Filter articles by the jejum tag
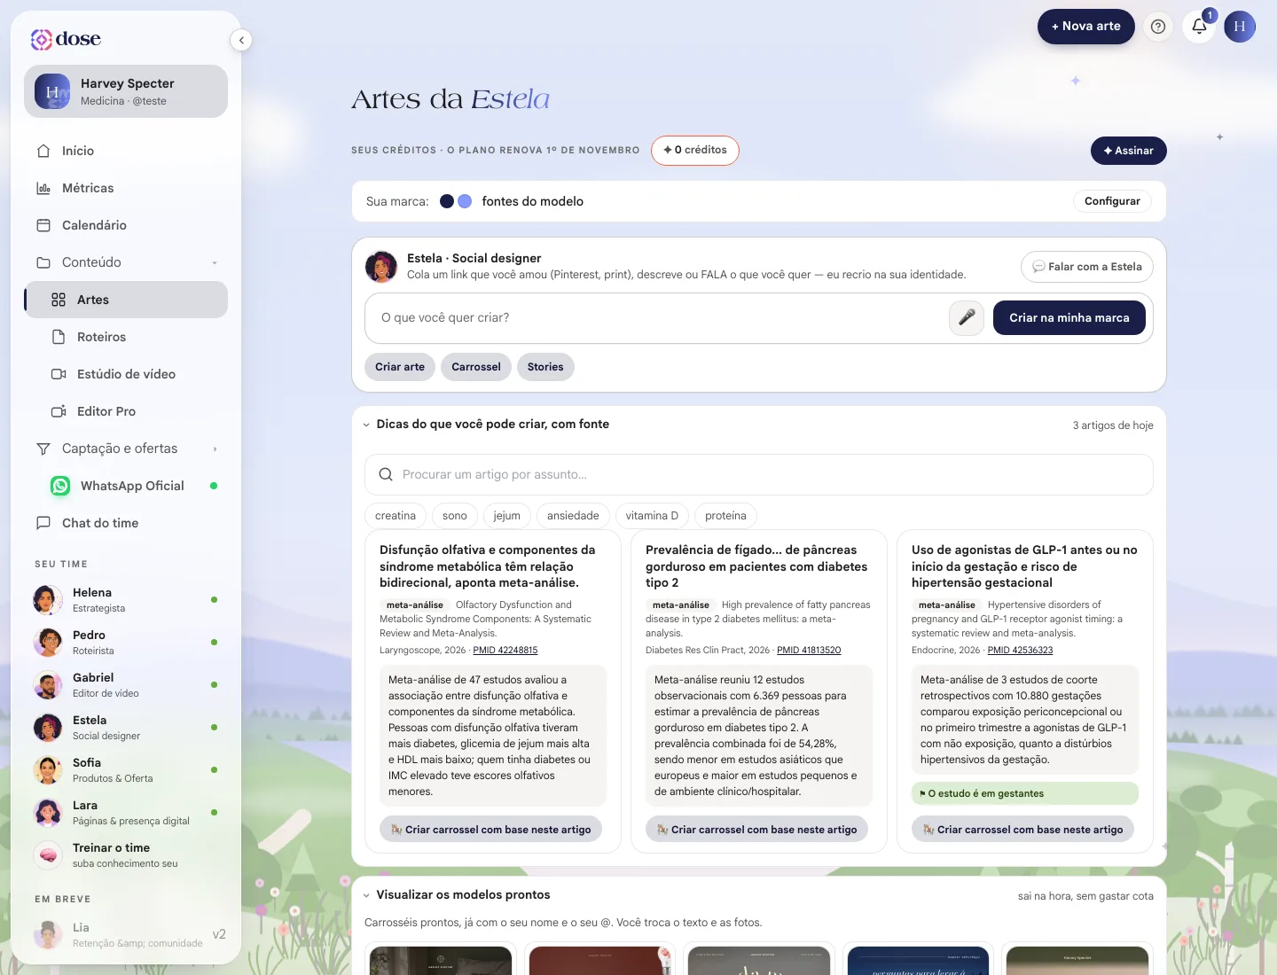This screenshot has height=975, width=1277. pos(507,516)
